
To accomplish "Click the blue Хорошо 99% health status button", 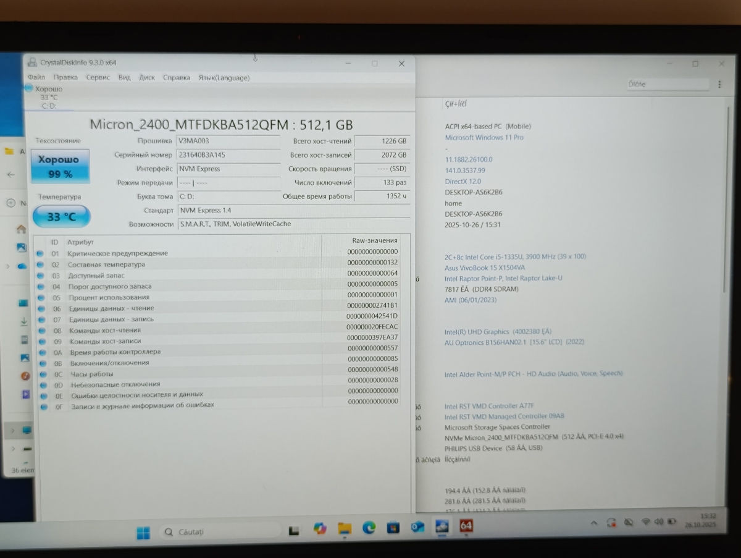I will pos(60,166).
